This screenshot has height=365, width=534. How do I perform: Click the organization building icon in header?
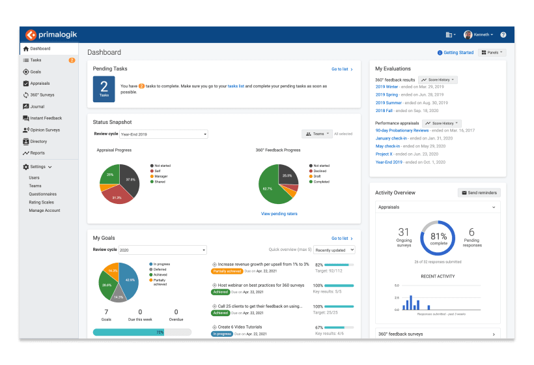point(450,35)
